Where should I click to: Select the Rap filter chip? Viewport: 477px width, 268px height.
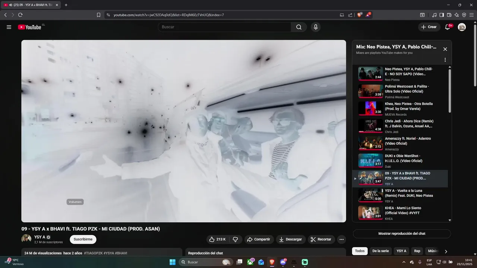click(x=417, y=251)
